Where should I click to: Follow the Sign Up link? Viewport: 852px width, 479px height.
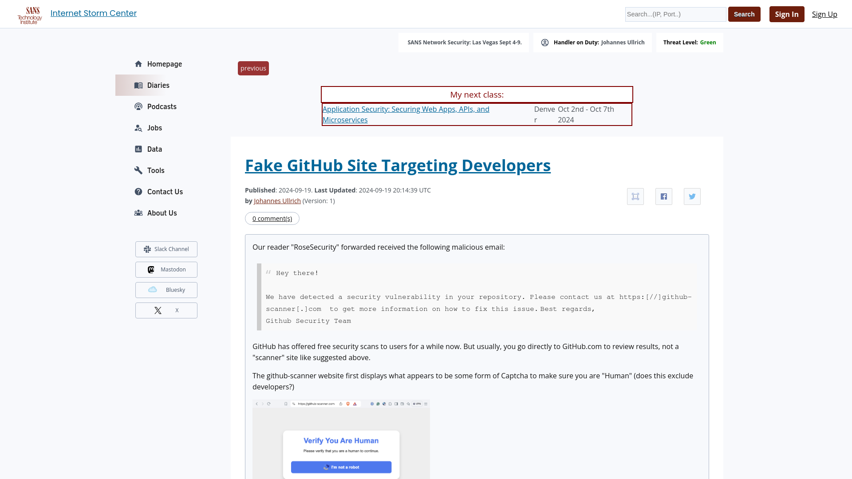click(x=824, y=14)
